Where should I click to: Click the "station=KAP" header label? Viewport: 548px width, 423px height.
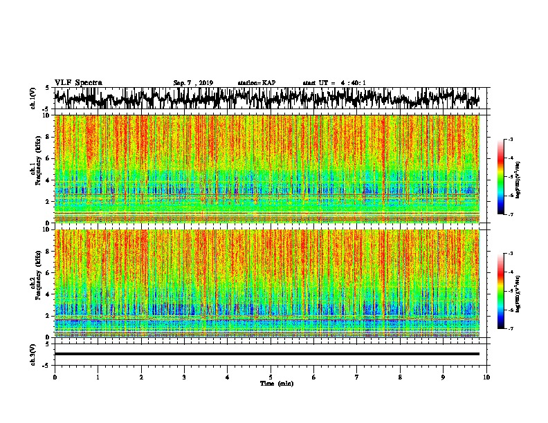256,83
